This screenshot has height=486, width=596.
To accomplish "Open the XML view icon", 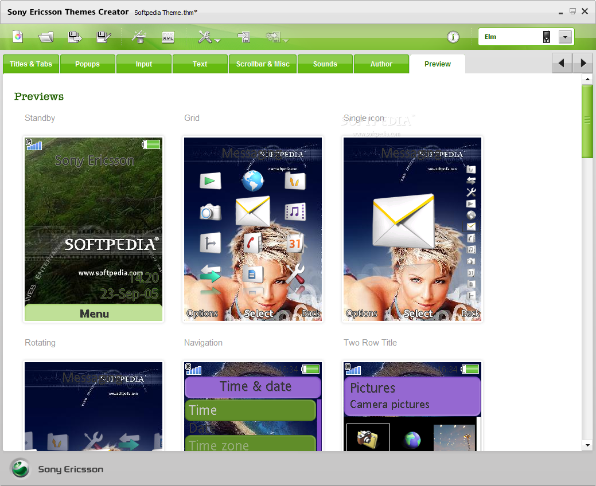I will [167, 37].
